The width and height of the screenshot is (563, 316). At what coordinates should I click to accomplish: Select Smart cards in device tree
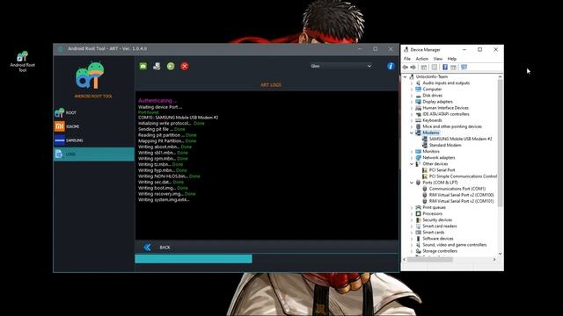pos(434,232)
